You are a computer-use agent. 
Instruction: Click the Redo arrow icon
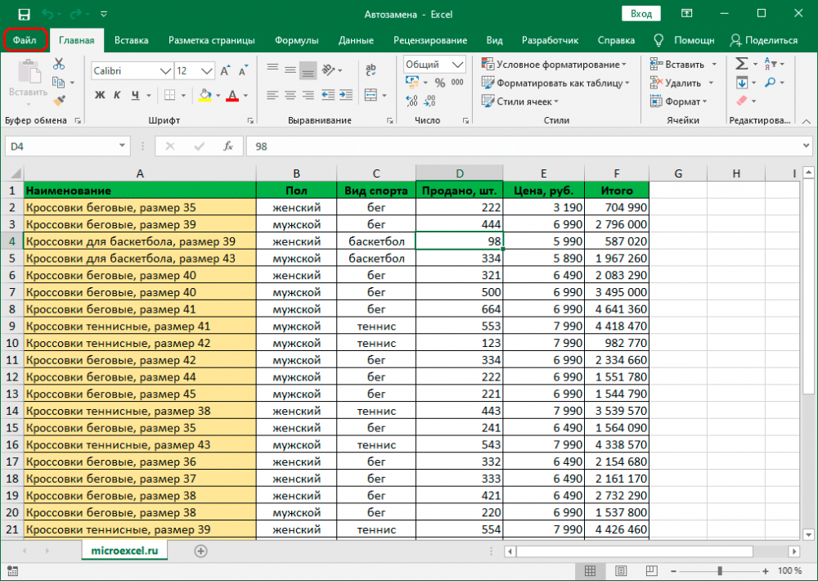76,14
